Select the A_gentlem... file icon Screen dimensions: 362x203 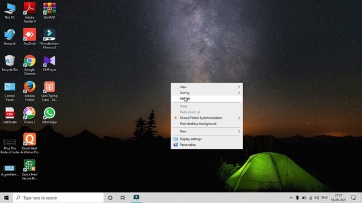[x=10, y=170]
